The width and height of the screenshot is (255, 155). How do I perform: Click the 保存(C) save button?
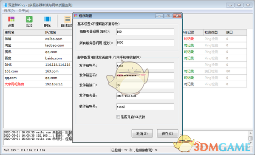pos(167,133)
